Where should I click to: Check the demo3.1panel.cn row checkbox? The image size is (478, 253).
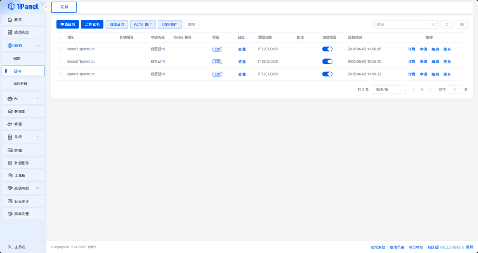tap(62, 49)
